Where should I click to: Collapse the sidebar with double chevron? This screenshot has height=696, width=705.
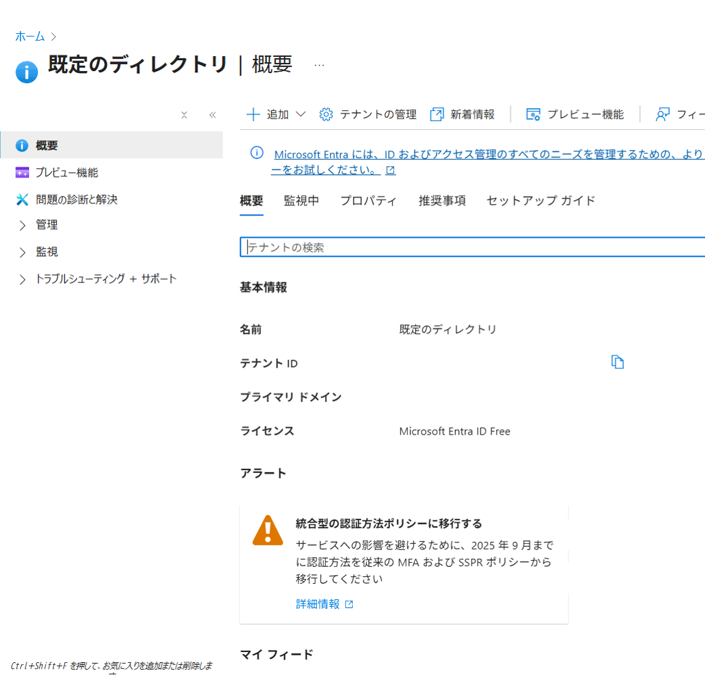point(212,115)
